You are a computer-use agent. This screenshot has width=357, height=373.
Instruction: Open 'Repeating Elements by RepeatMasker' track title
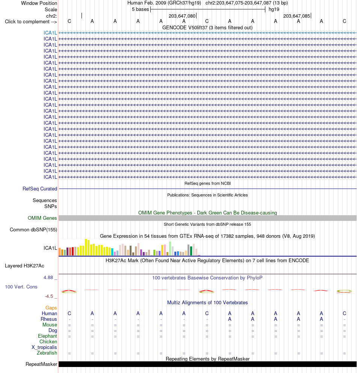point(207,359)
